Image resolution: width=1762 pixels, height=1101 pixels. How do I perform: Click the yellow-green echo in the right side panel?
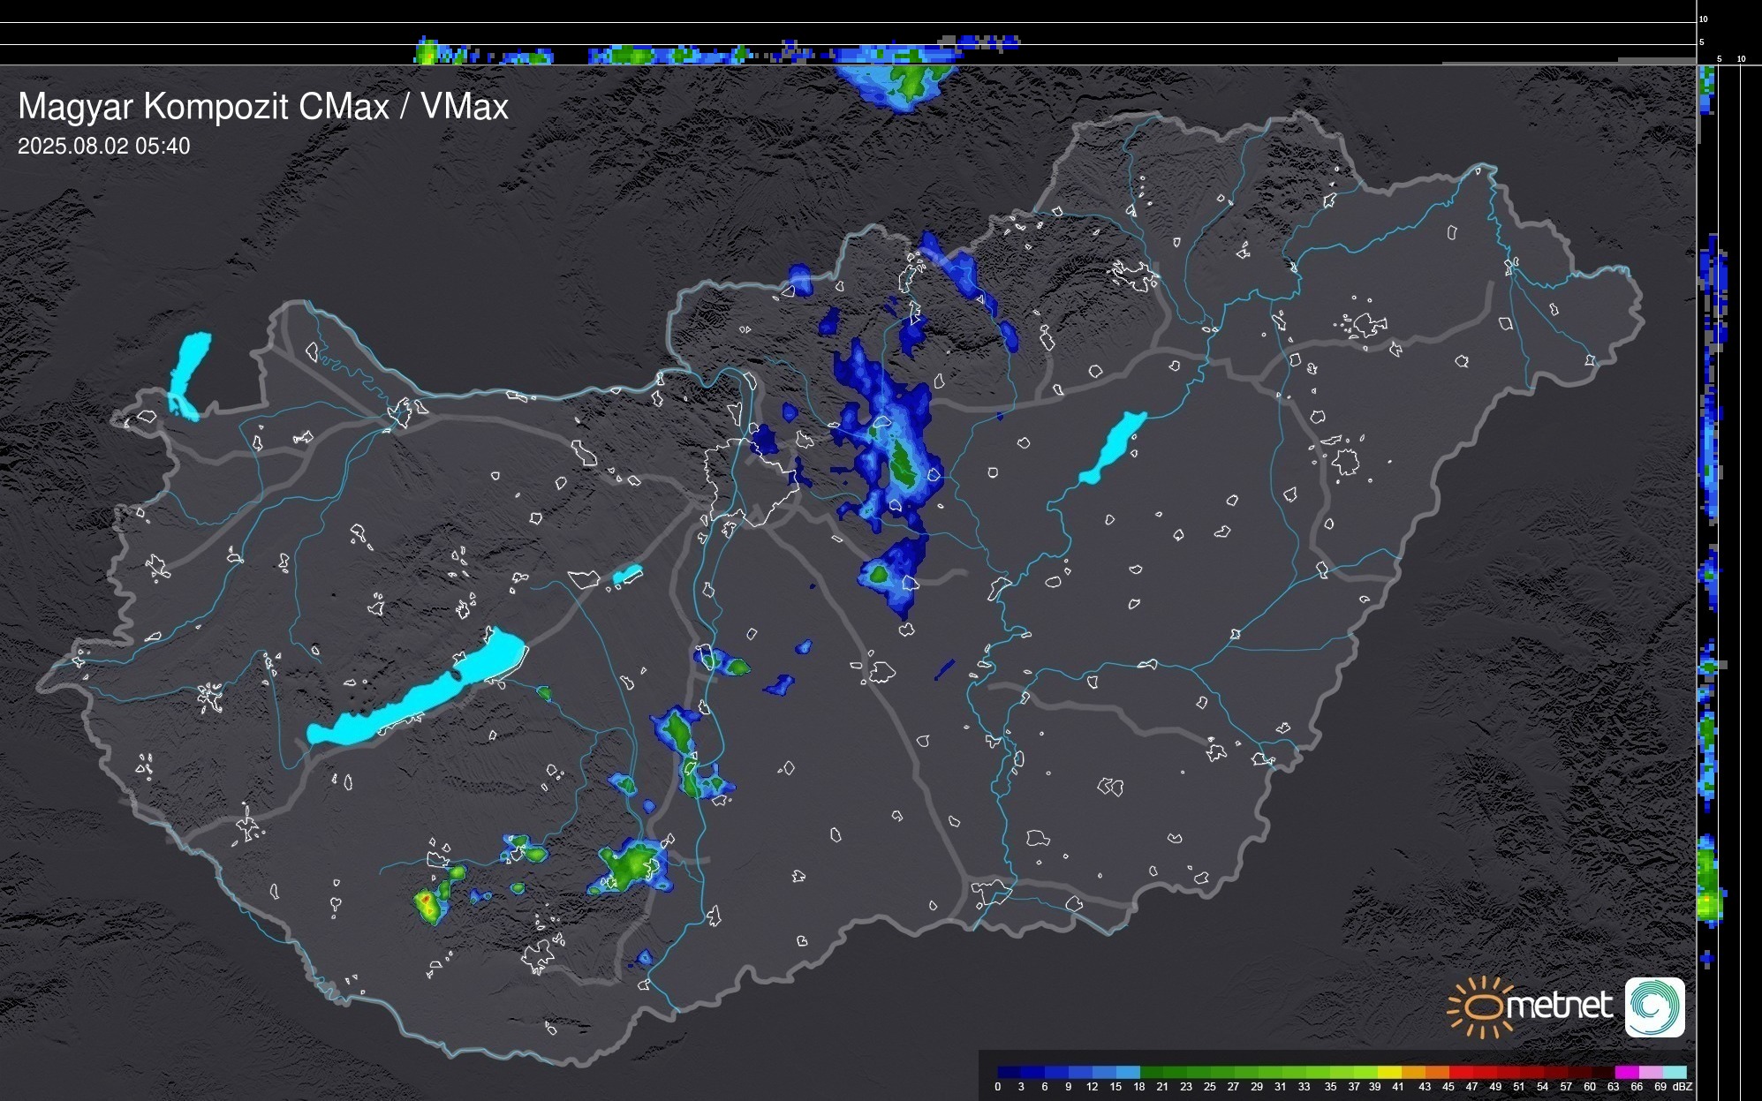point(1708,901)
